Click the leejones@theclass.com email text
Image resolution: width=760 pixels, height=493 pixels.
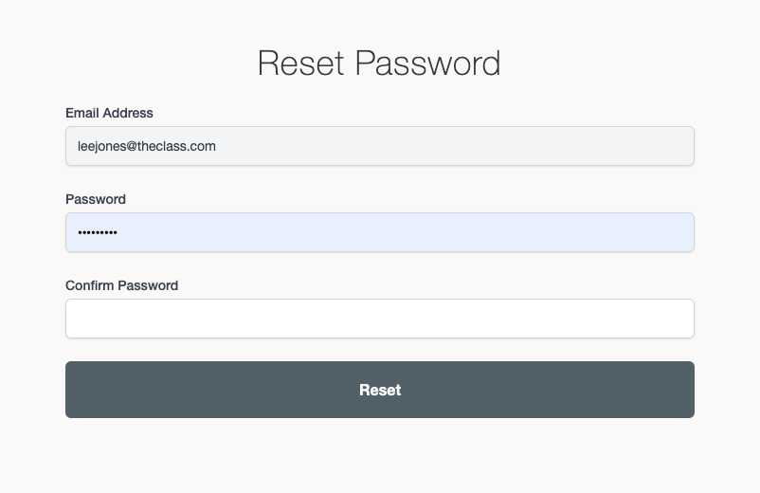(146, 146)
